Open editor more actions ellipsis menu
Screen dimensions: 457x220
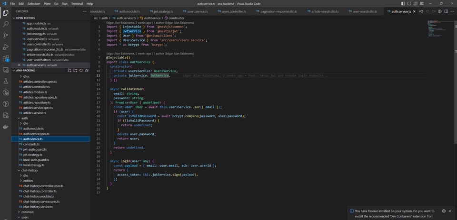452,11
